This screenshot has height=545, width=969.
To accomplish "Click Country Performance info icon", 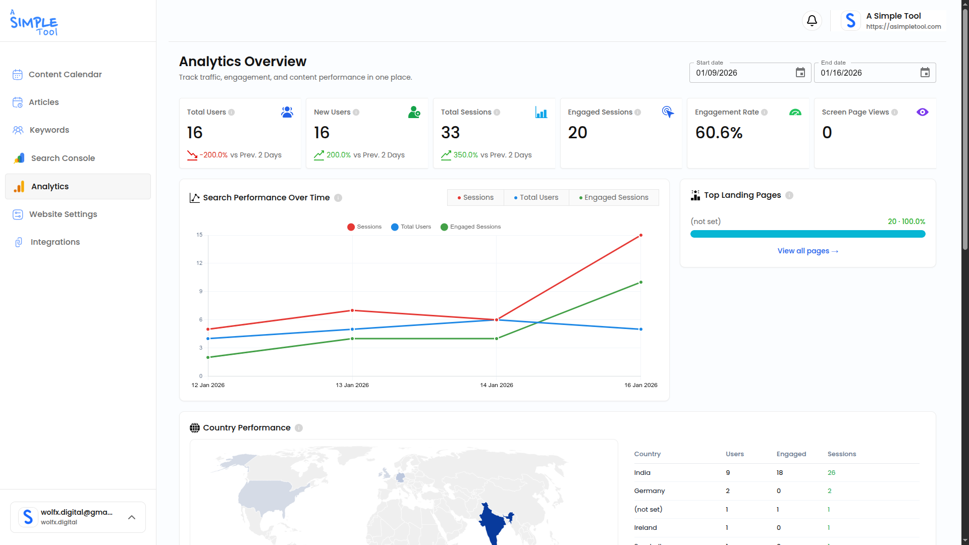I will pyautogui.click(x=299, y=428).
